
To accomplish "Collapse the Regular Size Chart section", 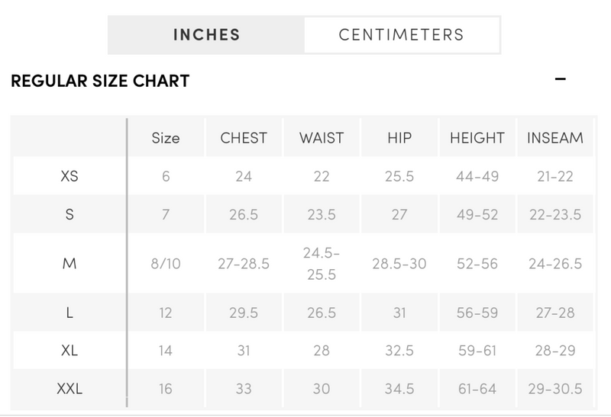I will pyautogui.click(x=560, y=79).
